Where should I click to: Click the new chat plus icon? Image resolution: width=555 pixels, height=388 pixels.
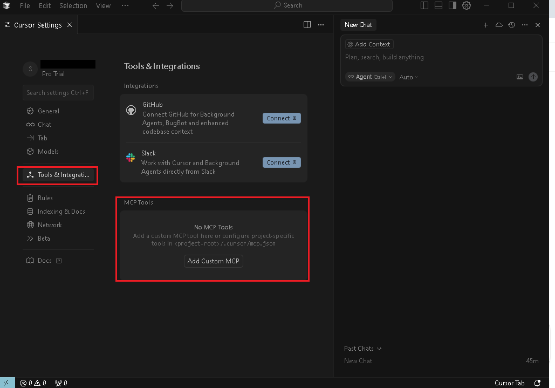[485, 25]
